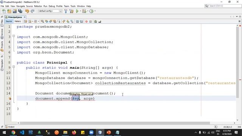Collapse the main method fold at line 9
Screen dimensions: 242x136
(14, 67)
